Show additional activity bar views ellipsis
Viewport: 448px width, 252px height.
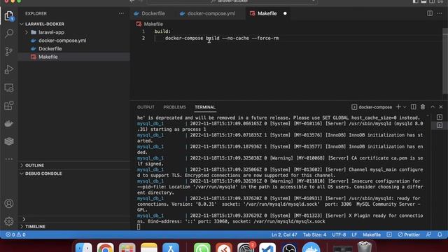click(9, 159)
